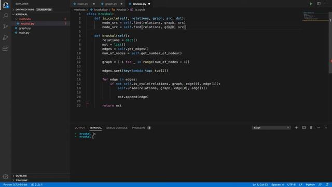Change language mode Python in status bar
Screen dimensions: 332x187
click(310, 185)
